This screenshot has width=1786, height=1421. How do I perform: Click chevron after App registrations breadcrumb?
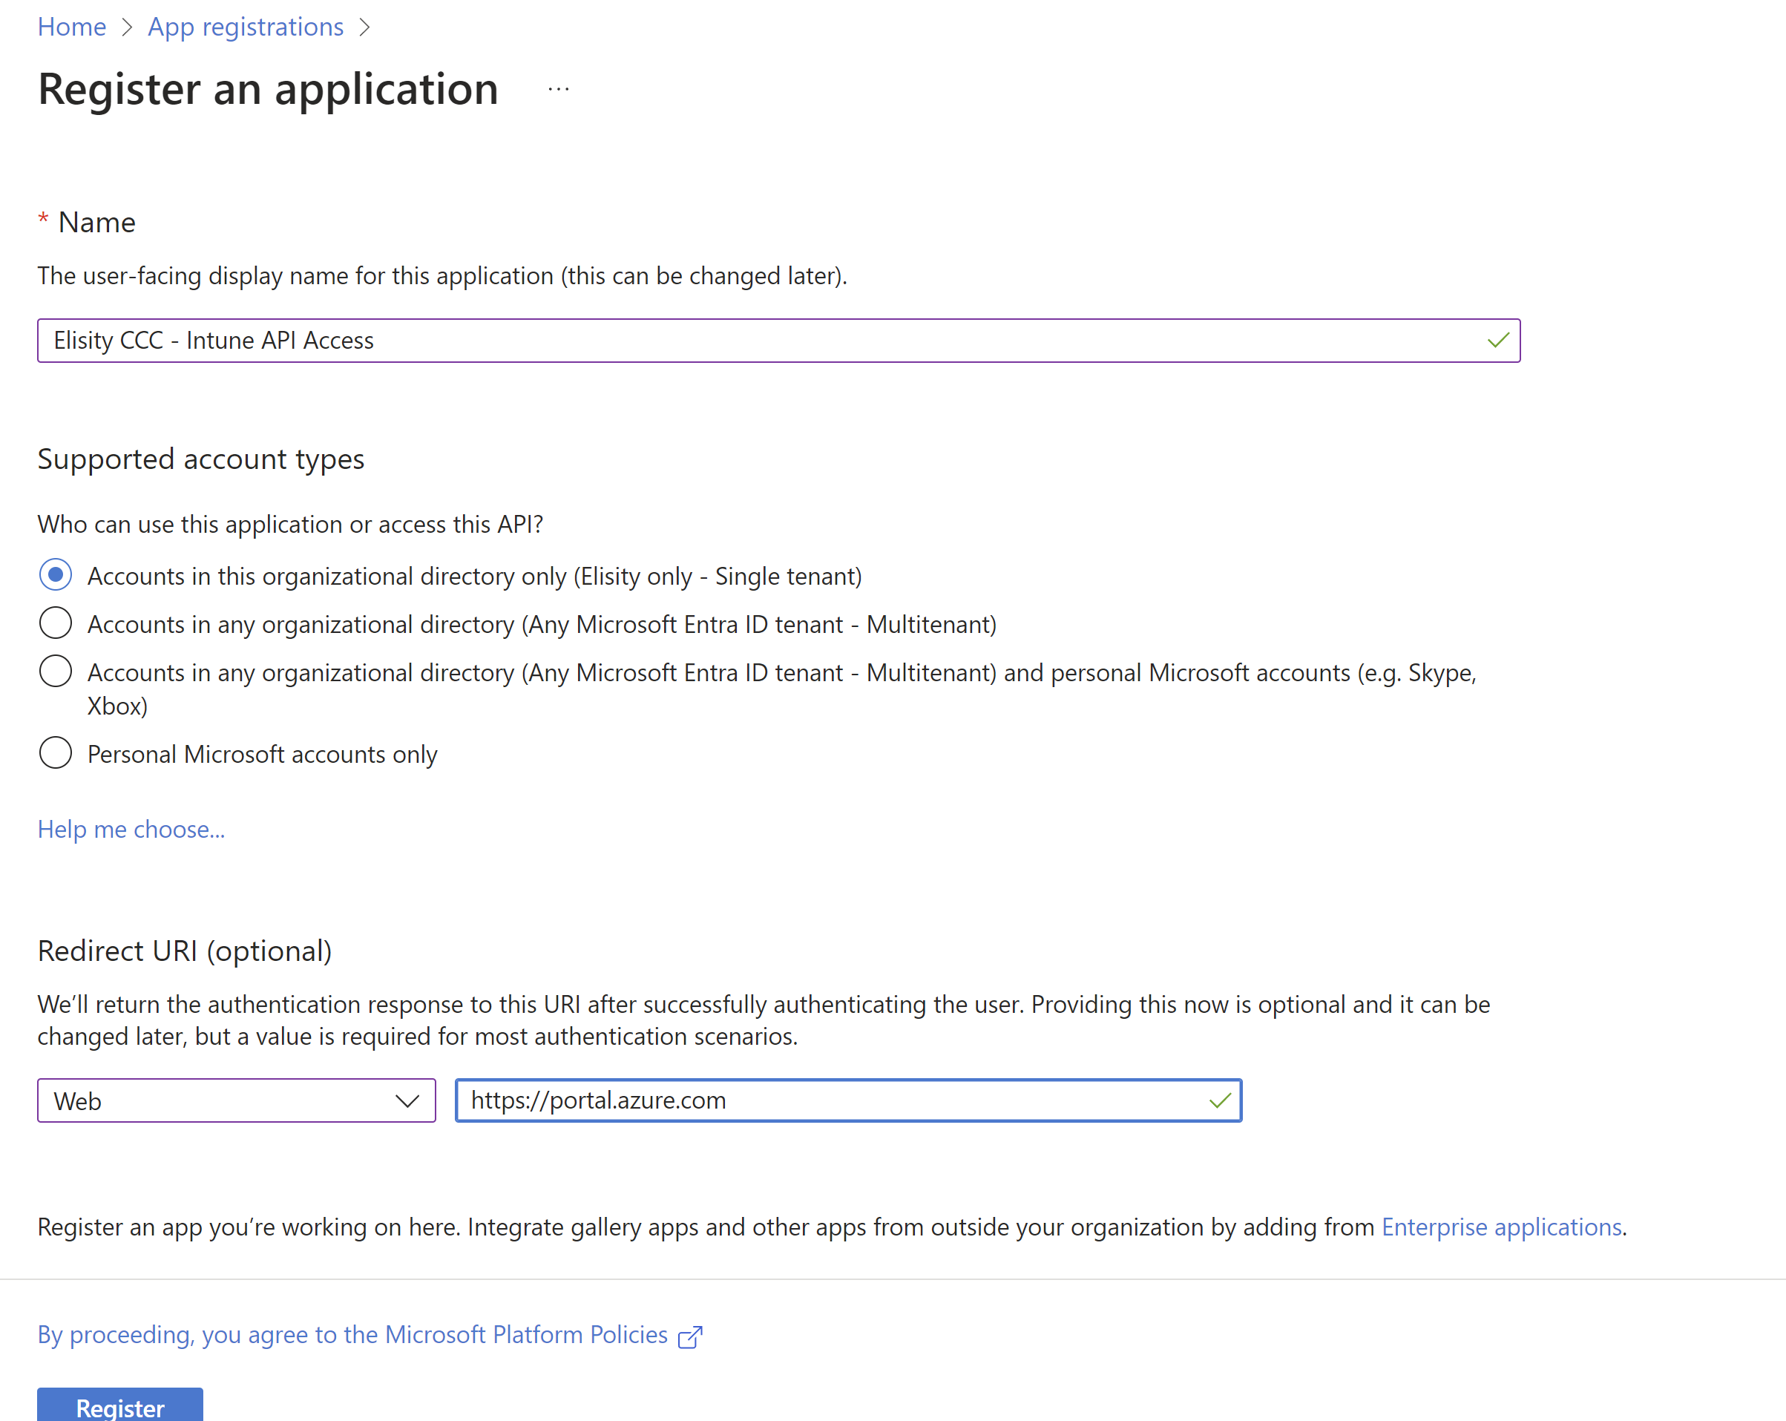(x=364, y=27)
